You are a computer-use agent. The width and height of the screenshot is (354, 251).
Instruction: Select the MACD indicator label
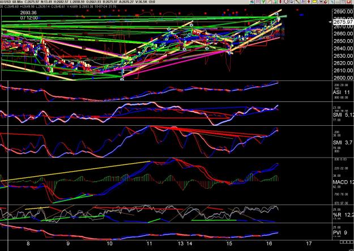[x=343, y=182]
